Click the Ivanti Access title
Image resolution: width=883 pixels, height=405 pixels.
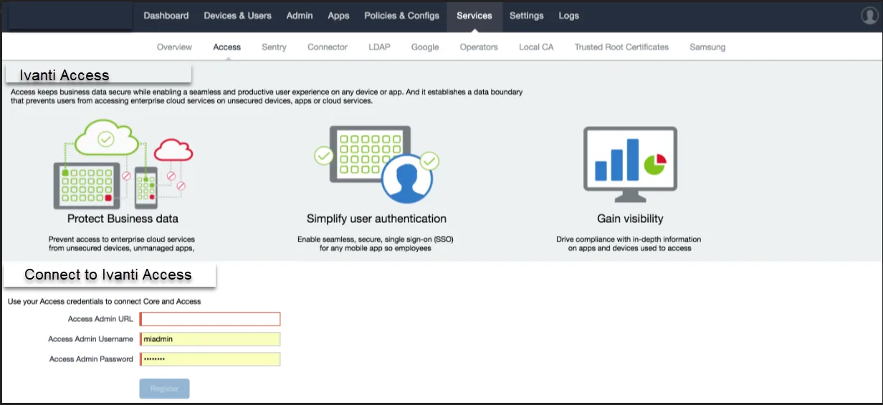pyautogui.click(x=65, y=75)
